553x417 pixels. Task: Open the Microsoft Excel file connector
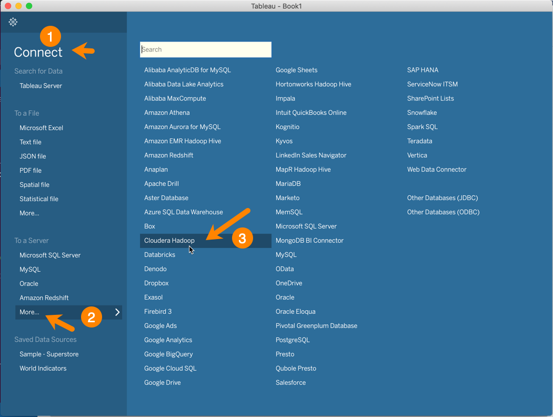tap(41, 127)
